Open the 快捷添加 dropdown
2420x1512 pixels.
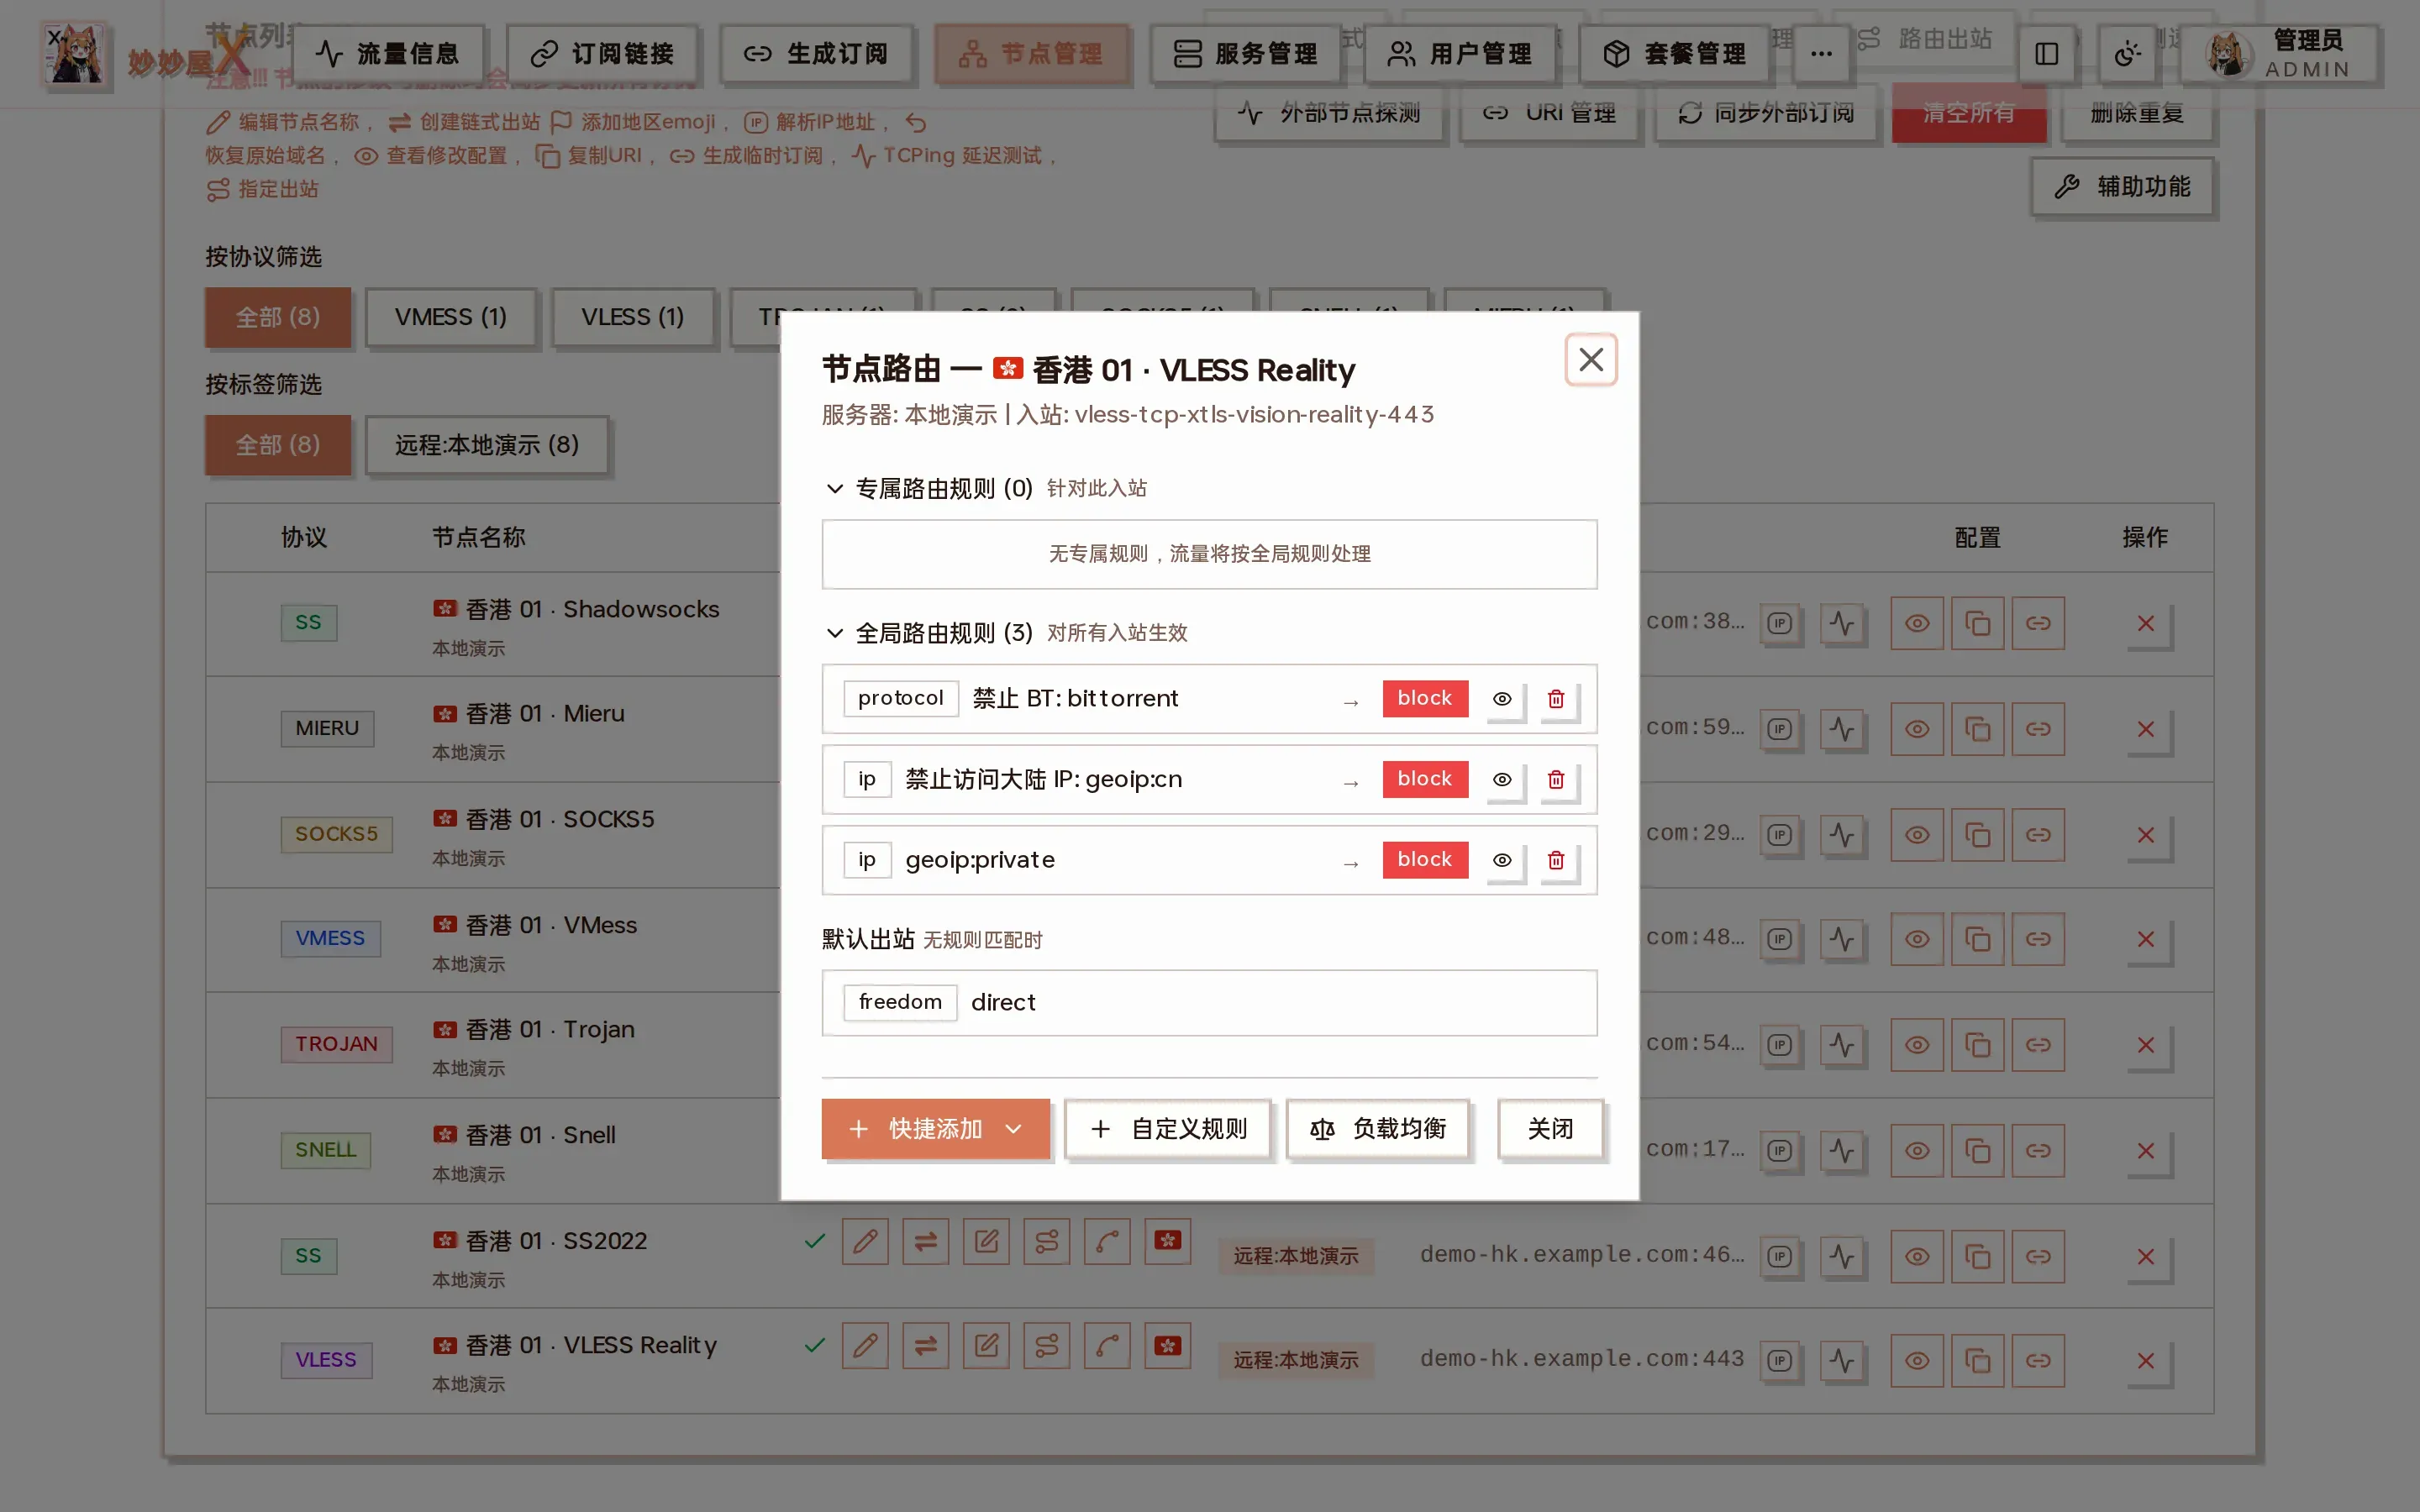coord(935,1129)
